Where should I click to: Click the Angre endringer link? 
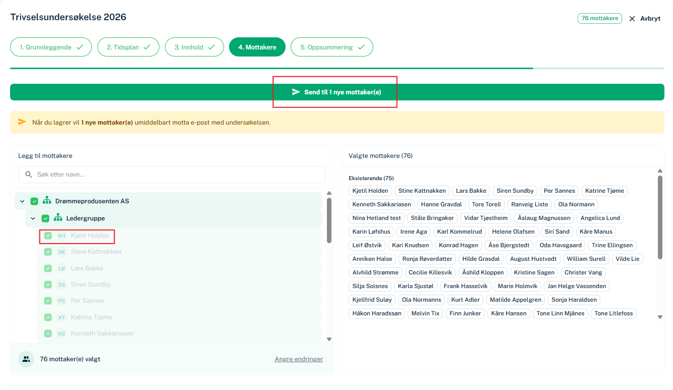[299, 359]
